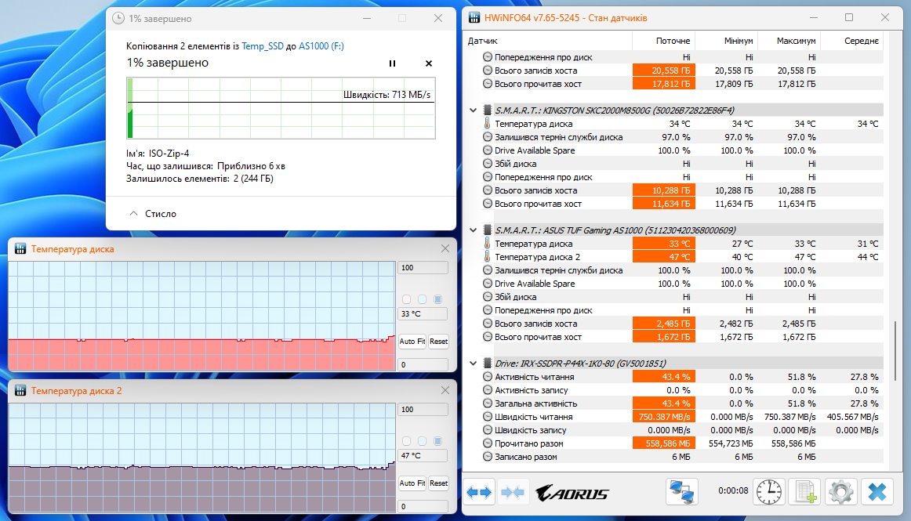Click the circle icon of Записано разом row
911x521 pixels.
[x=488, y=457]
